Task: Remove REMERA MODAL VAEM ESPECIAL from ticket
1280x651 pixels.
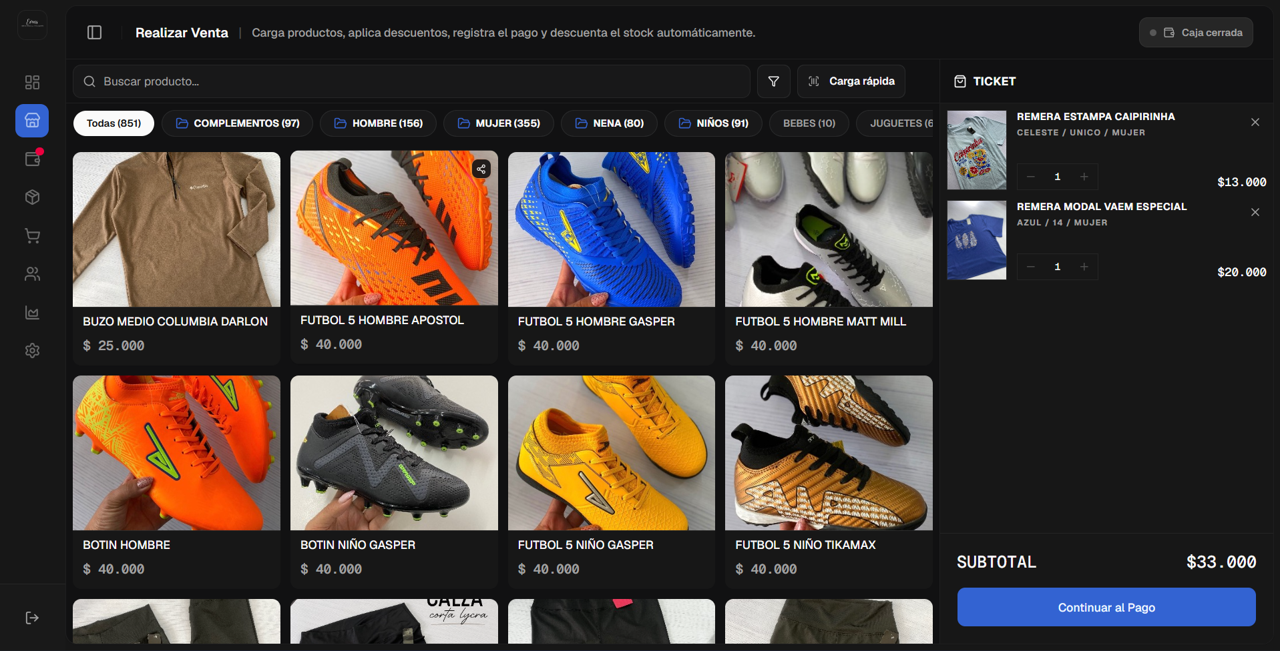Action: (x=1255, y=212)
